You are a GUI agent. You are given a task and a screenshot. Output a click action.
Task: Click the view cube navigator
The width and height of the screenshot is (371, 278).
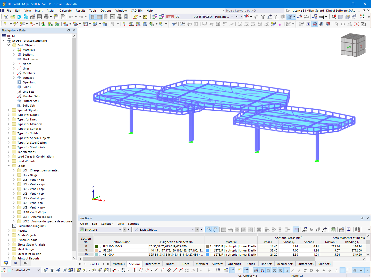tap(353, 45)
